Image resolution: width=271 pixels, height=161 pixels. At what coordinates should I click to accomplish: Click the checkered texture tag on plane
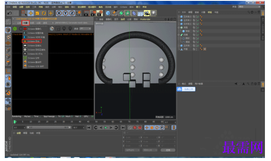[205, 49]
